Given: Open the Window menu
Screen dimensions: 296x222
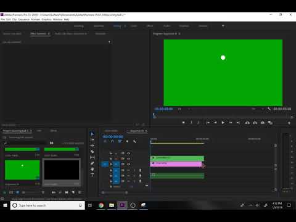Looking at the screenshot, I should [58, 20].
